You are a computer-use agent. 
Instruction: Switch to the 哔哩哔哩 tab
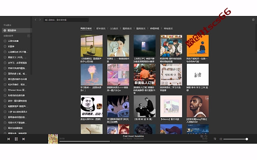(x=155, y=28)
